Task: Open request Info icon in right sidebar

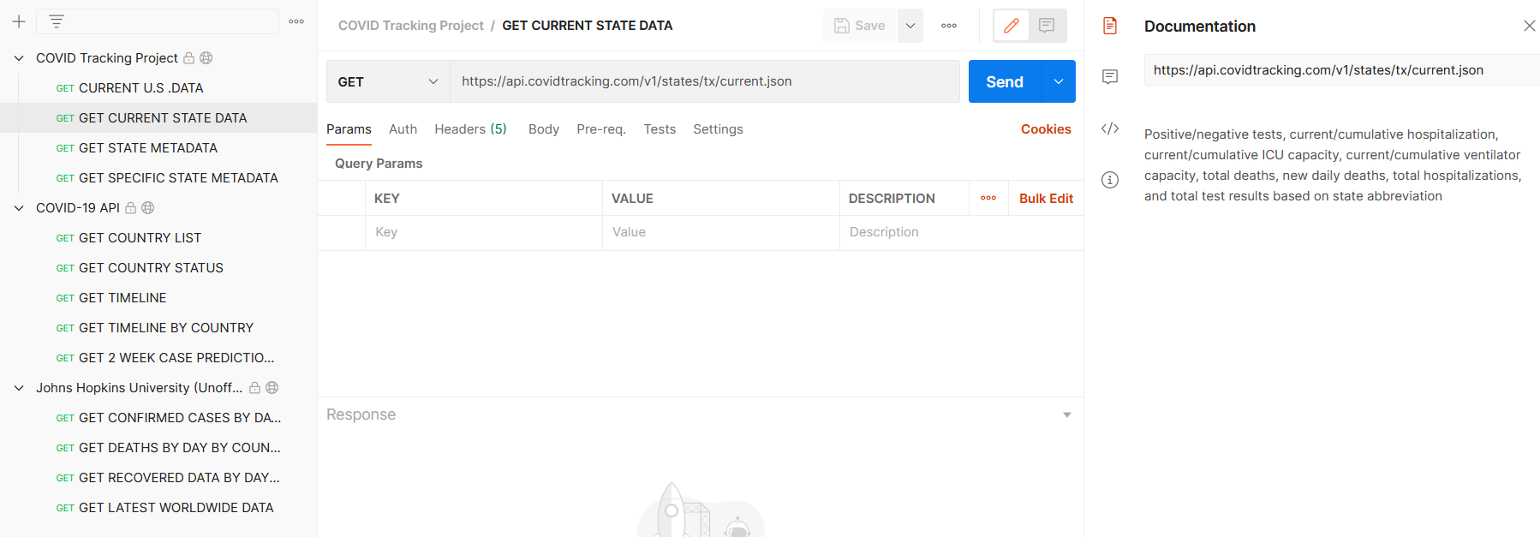Action: click(1110, 180)
